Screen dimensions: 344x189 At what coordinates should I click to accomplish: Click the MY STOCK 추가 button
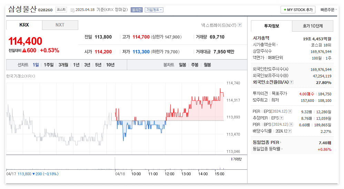298,10
